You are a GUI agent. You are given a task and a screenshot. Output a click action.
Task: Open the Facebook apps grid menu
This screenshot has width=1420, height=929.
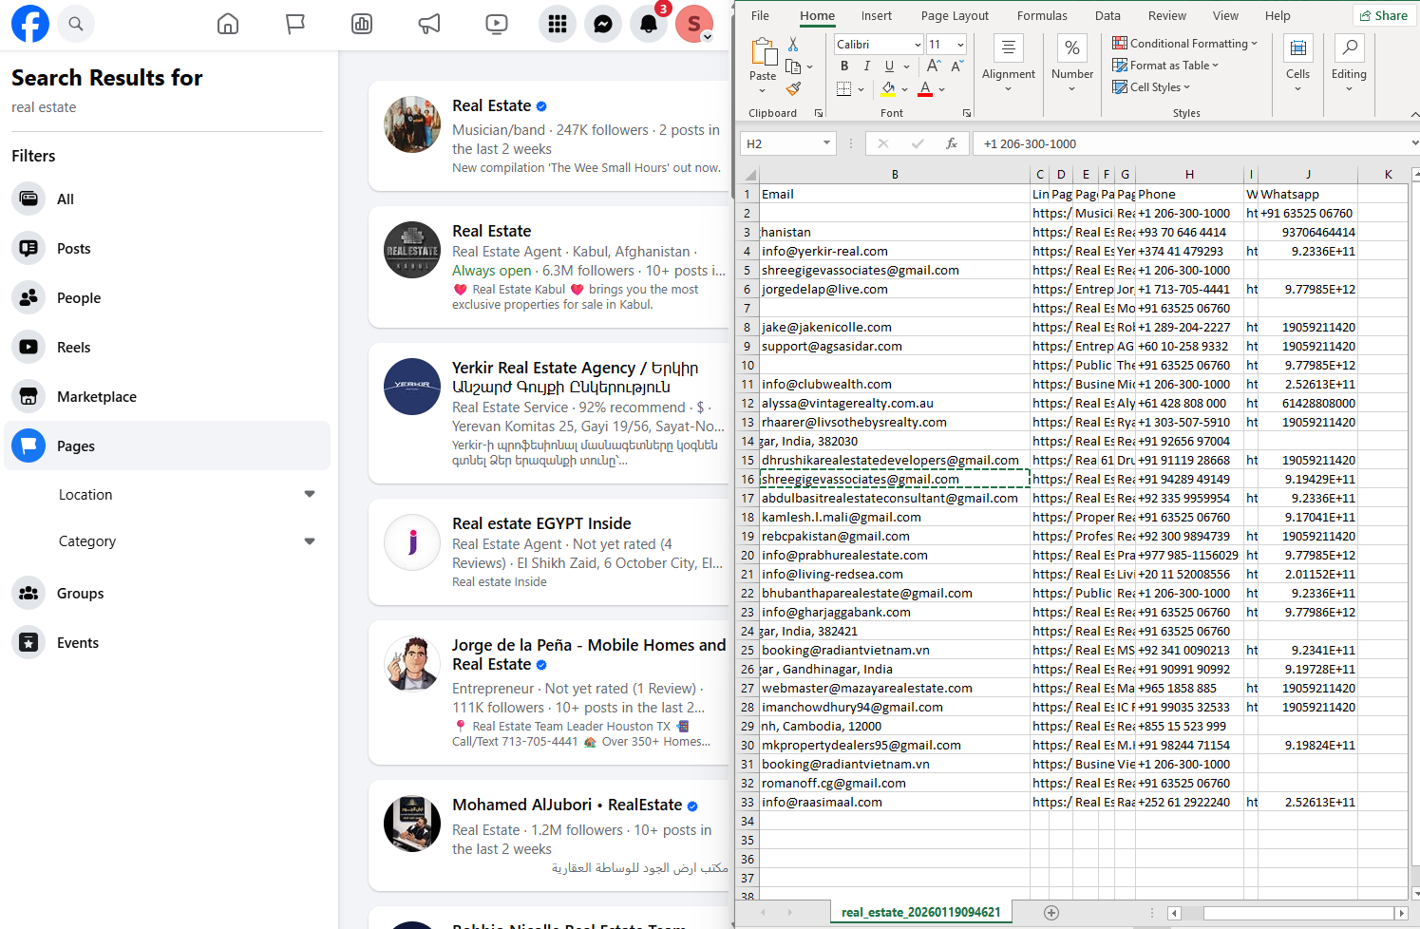[558, 25]
